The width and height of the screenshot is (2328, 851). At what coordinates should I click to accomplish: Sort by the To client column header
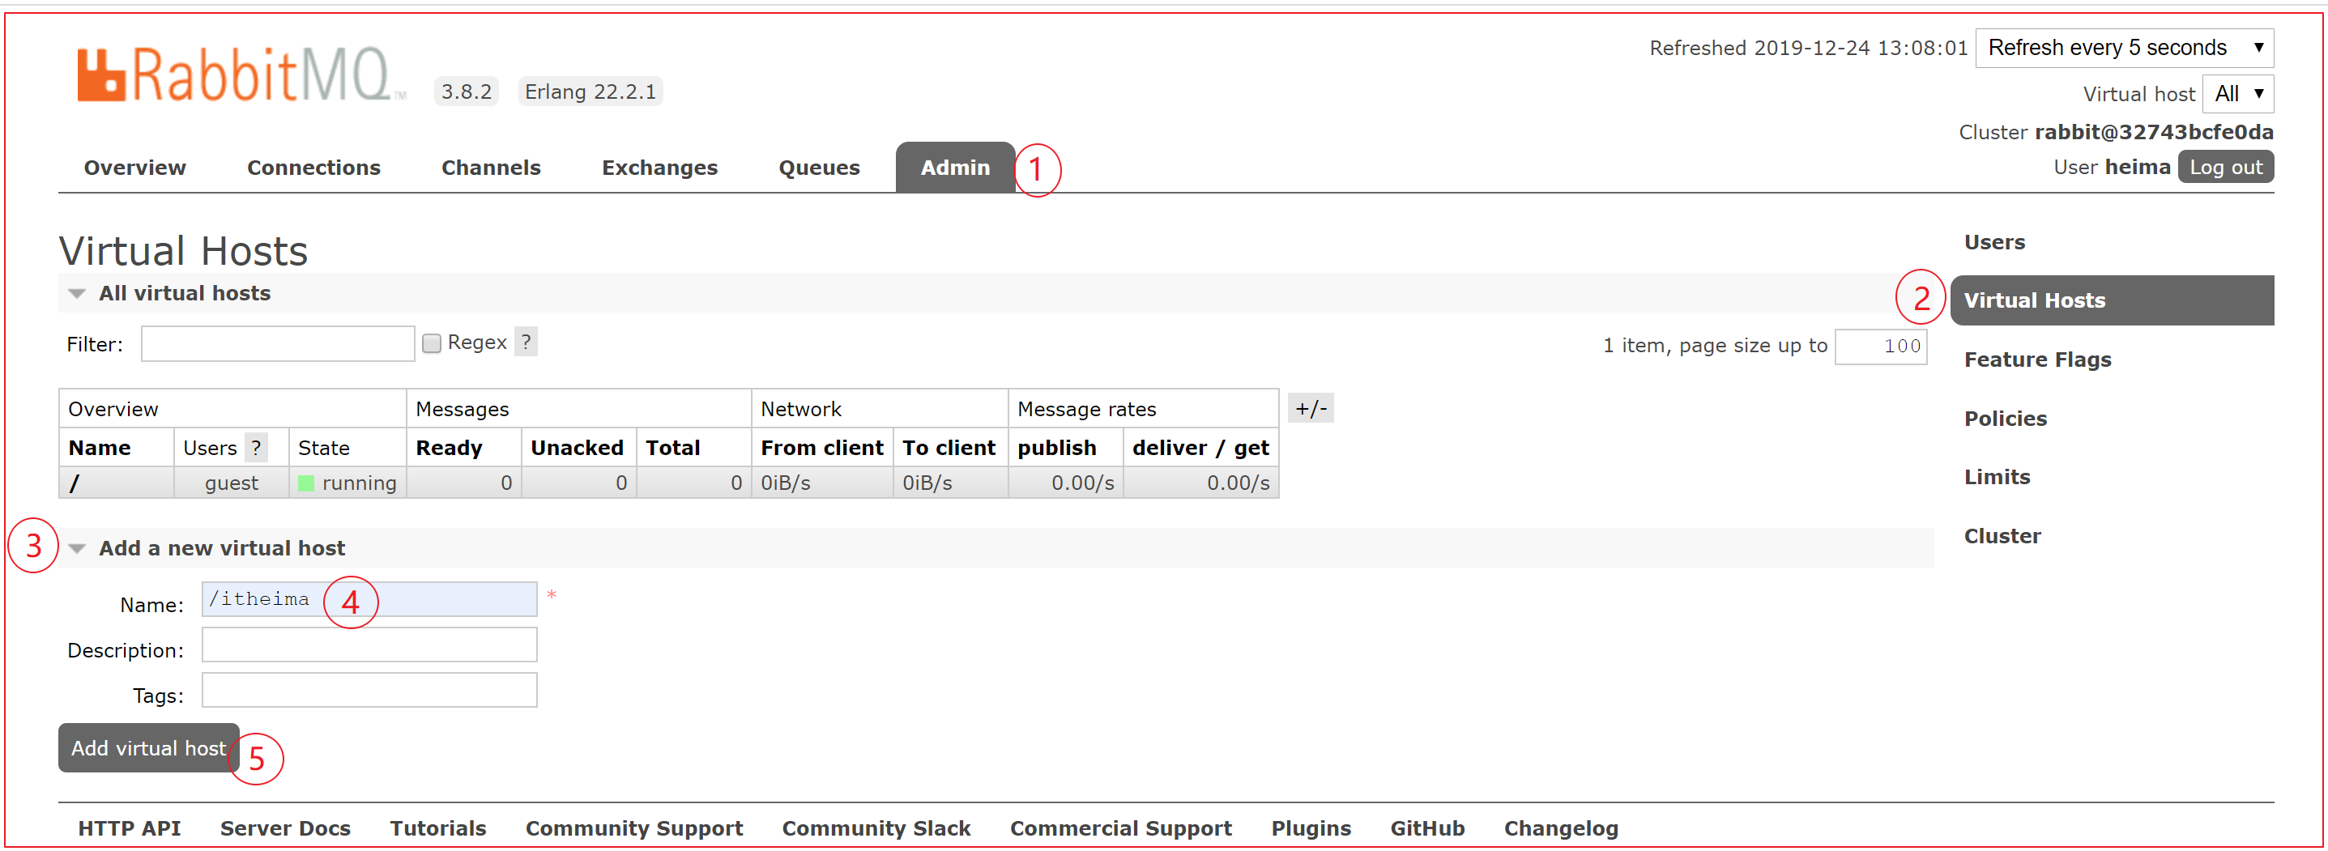[949, 447]
